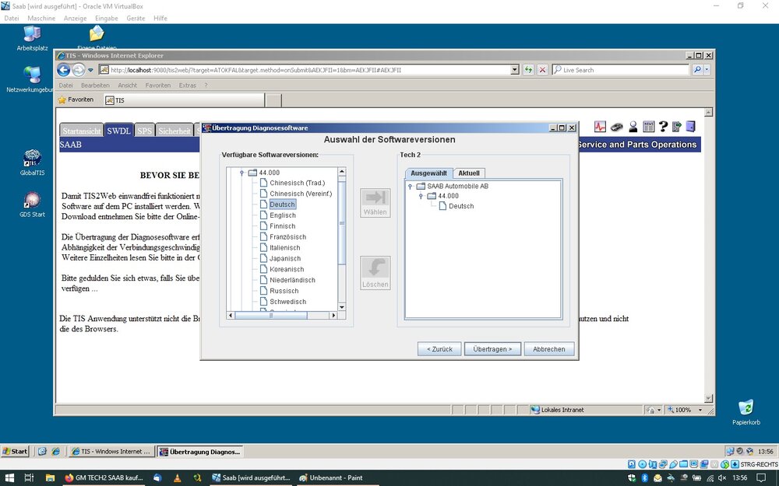Select Französisch in the software versions list
The width and height of the screenshot is (779, 486).
tap(287, 237)
